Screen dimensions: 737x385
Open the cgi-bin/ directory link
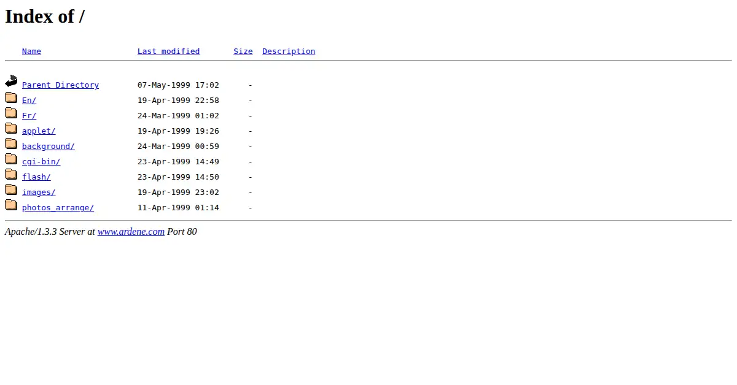point(41,162)
